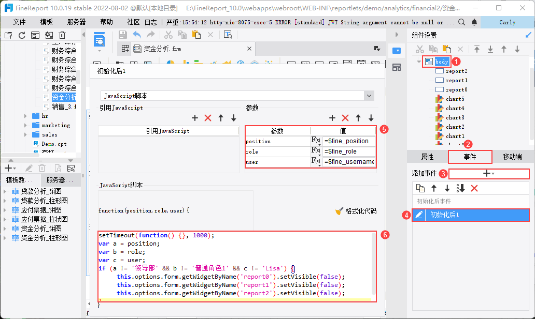
Task: Select report2 in component tree
Action: pos(457,71)
